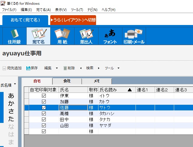Uncheck the print checkbox for 伊東
The width and height of the screenshot is (193, 147).
[44, 96]
